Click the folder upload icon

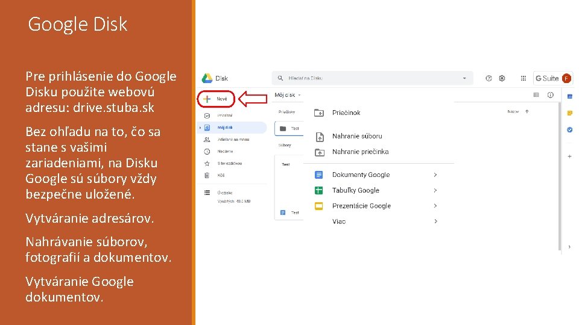click(x=320, y=152)
